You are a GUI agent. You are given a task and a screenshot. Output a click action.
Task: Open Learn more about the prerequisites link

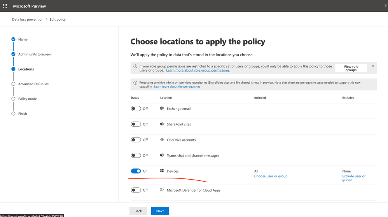(x=177, y=86)
